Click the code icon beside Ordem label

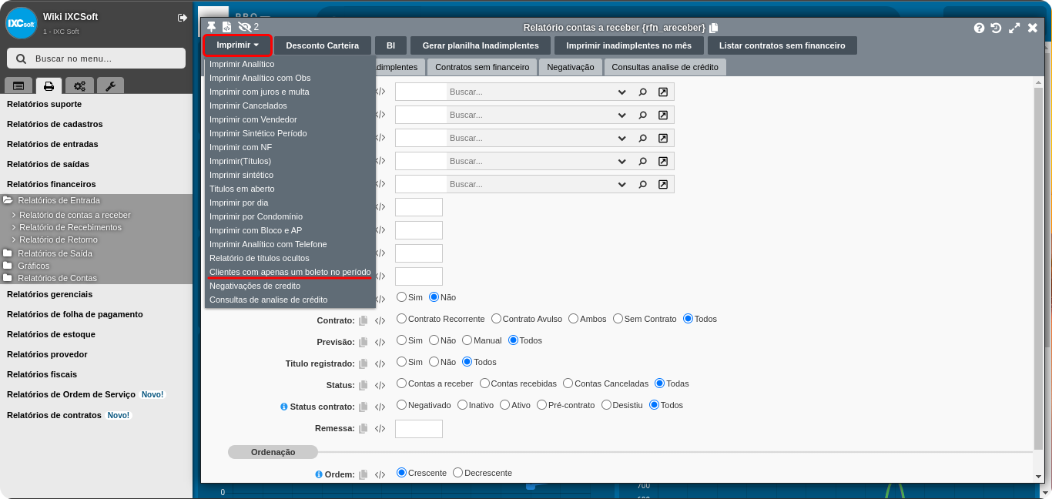380,474
